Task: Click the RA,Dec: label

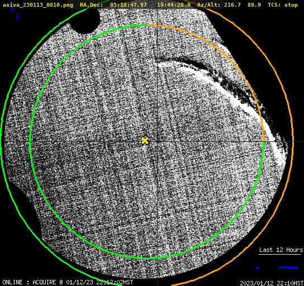Action: click(91, 5)
